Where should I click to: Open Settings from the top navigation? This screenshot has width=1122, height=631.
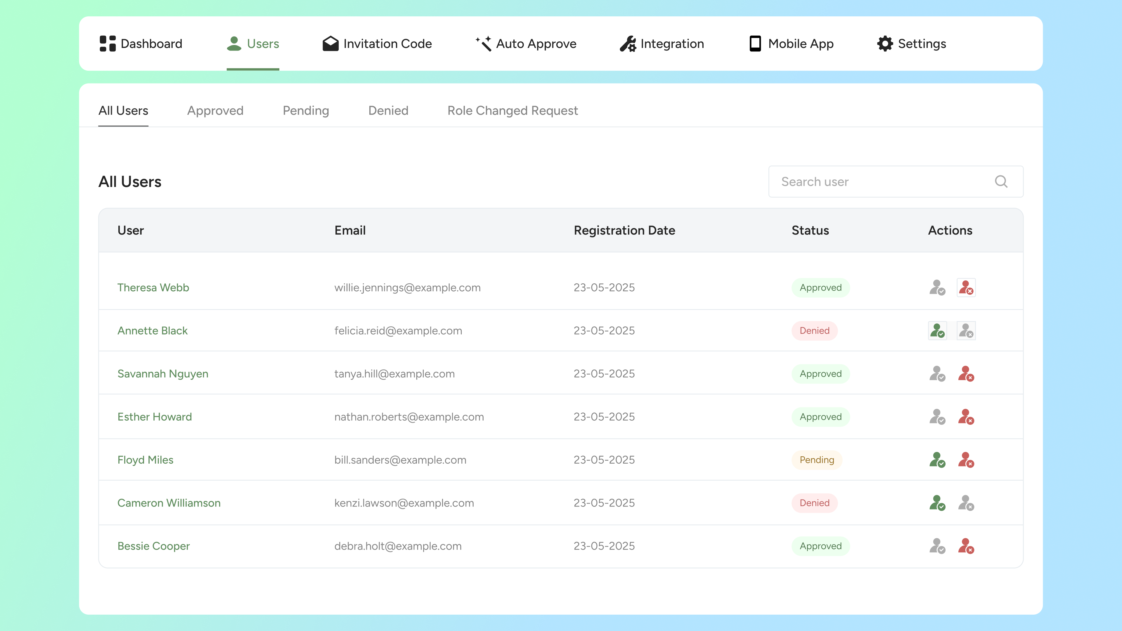pyautogui.click(x=911, y=44)
